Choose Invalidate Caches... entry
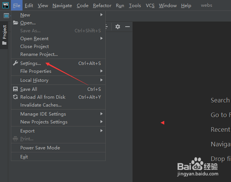Image resolution: width=231 pixels, height=182 pixels. click(x=58, y=105)
